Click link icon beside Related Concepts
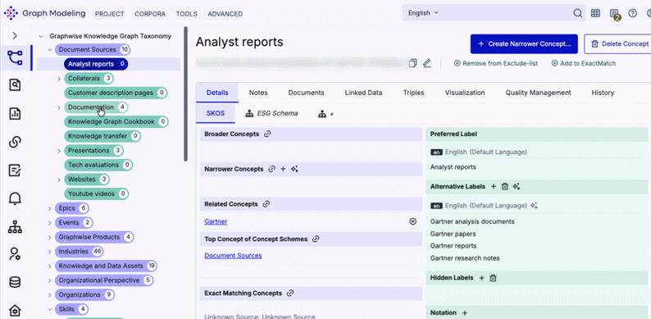 pos(266,204)
